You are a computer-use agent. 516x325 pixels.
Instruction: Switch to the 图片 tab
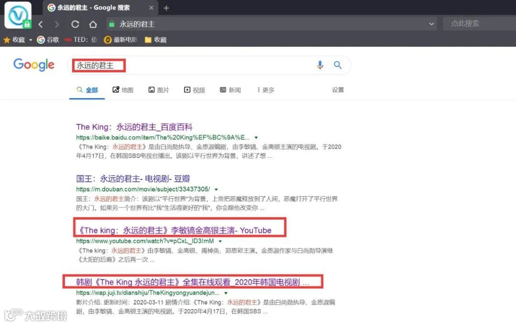[159, 90]
